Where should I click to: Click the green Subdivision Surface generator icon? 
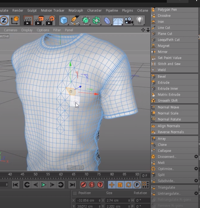86,21
